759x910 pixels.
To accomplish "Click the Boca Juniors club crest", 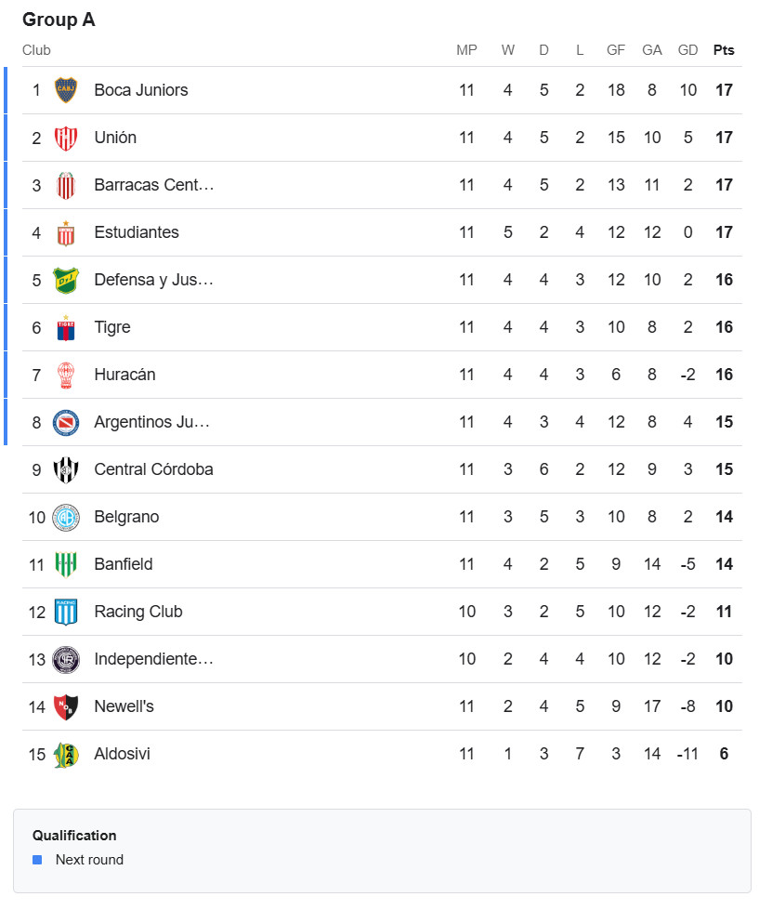I will coord(65,90).
